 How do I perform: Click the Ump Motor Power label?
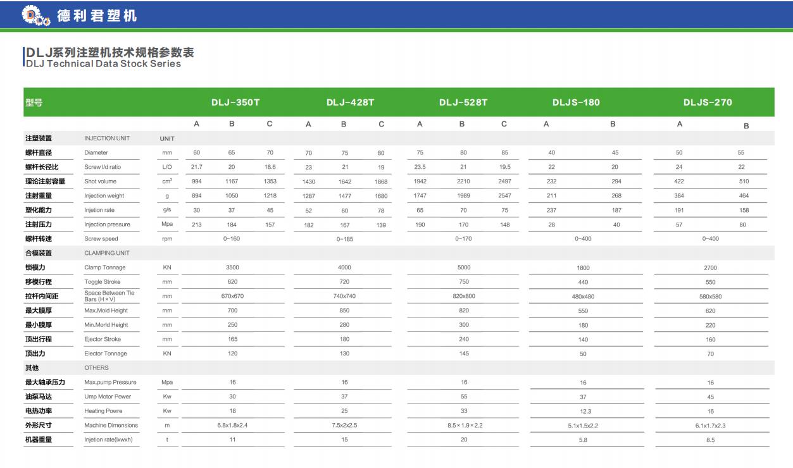tap(108, 397)
